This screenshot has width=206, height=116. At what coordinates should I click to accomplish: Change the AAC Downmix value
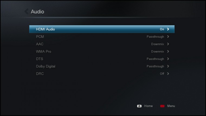coord(157,44)
